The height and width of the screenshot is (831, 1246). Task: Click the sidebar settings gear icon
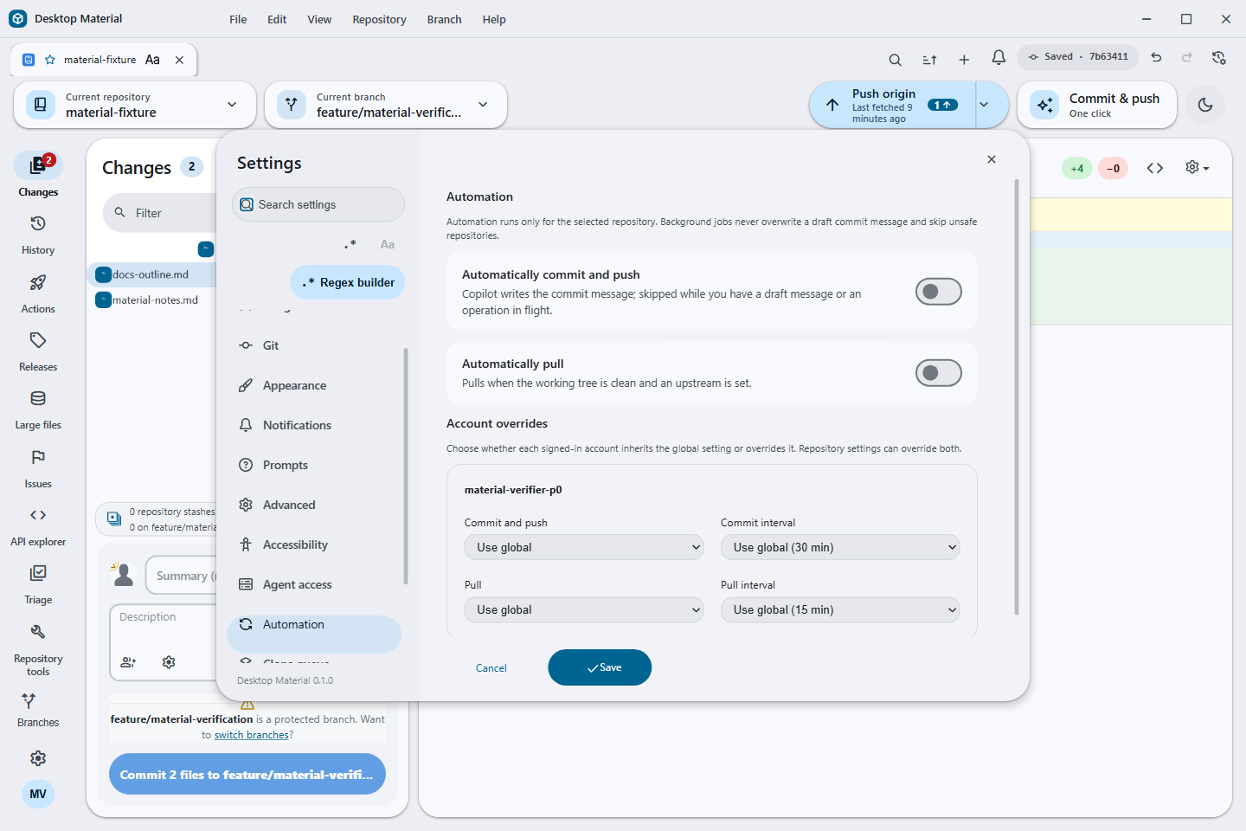(x=38, y=758)
